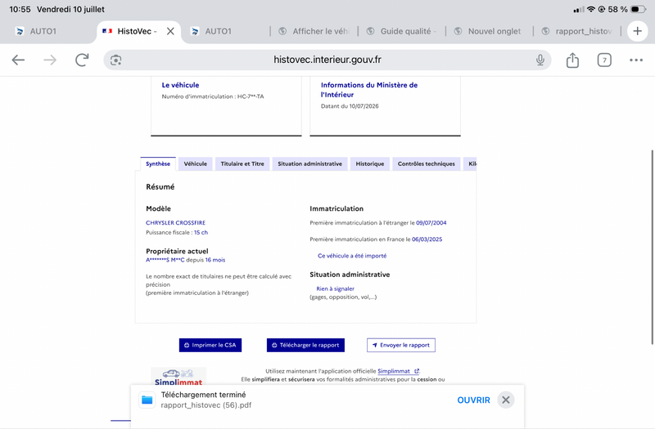Close the HistoVec browser tab
Image resolution: width=655 pixels, height=429 pixels.
pyautogui.click(x=170, y=31)
